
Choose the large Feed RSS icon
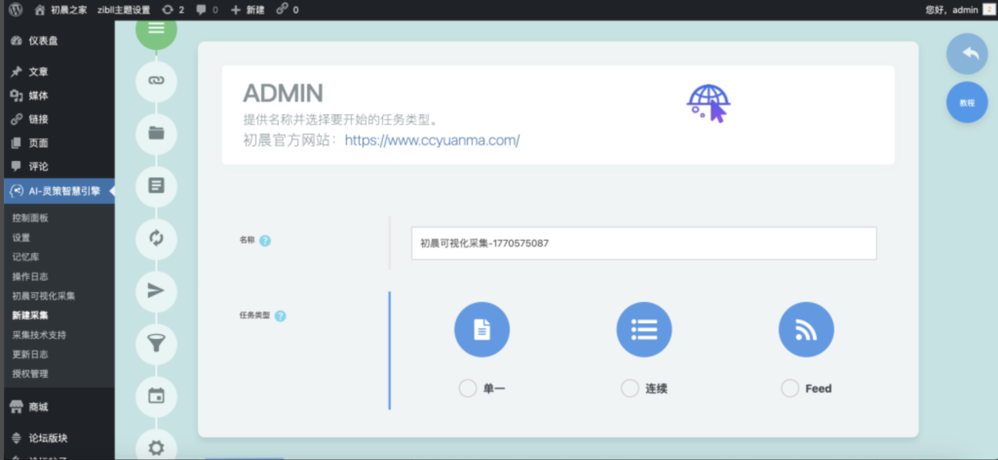pos(806,330)
